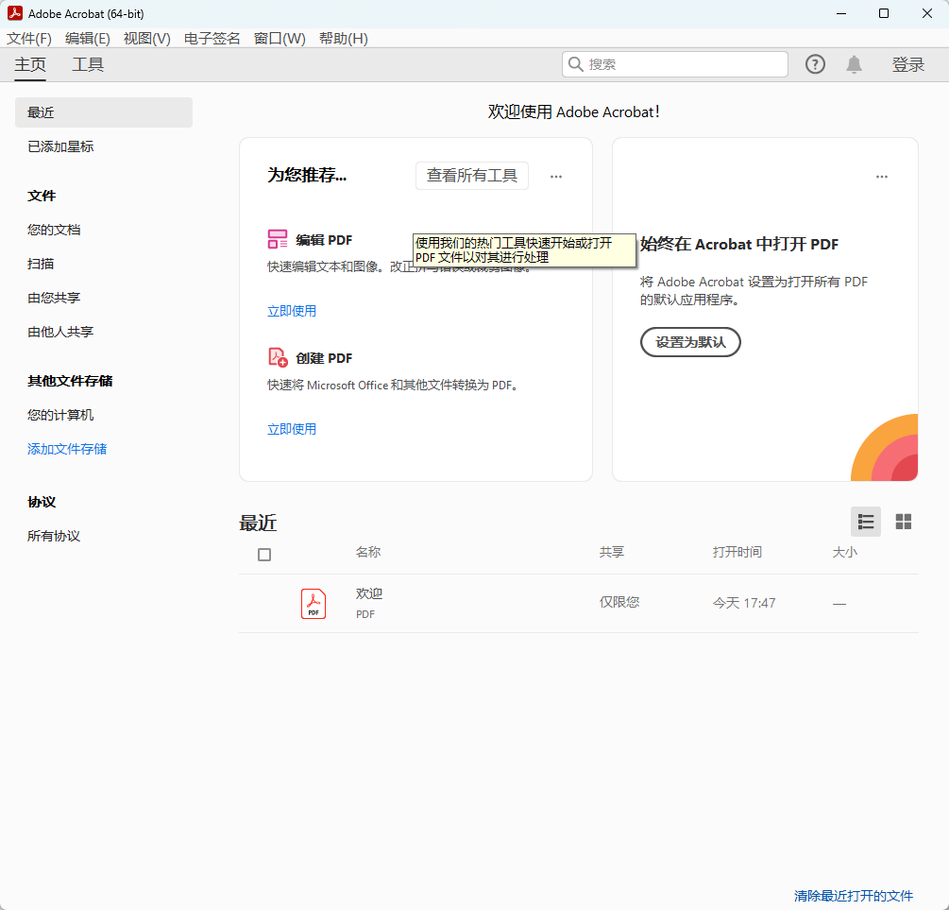Open 所有协议 in the sidebar

click(x=54, y=536)
